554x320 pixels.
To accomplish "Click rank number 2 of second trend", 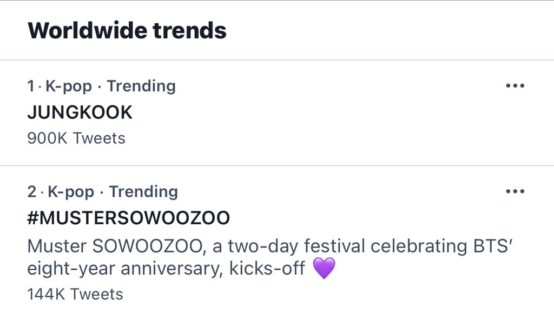I will coord(31,191).
